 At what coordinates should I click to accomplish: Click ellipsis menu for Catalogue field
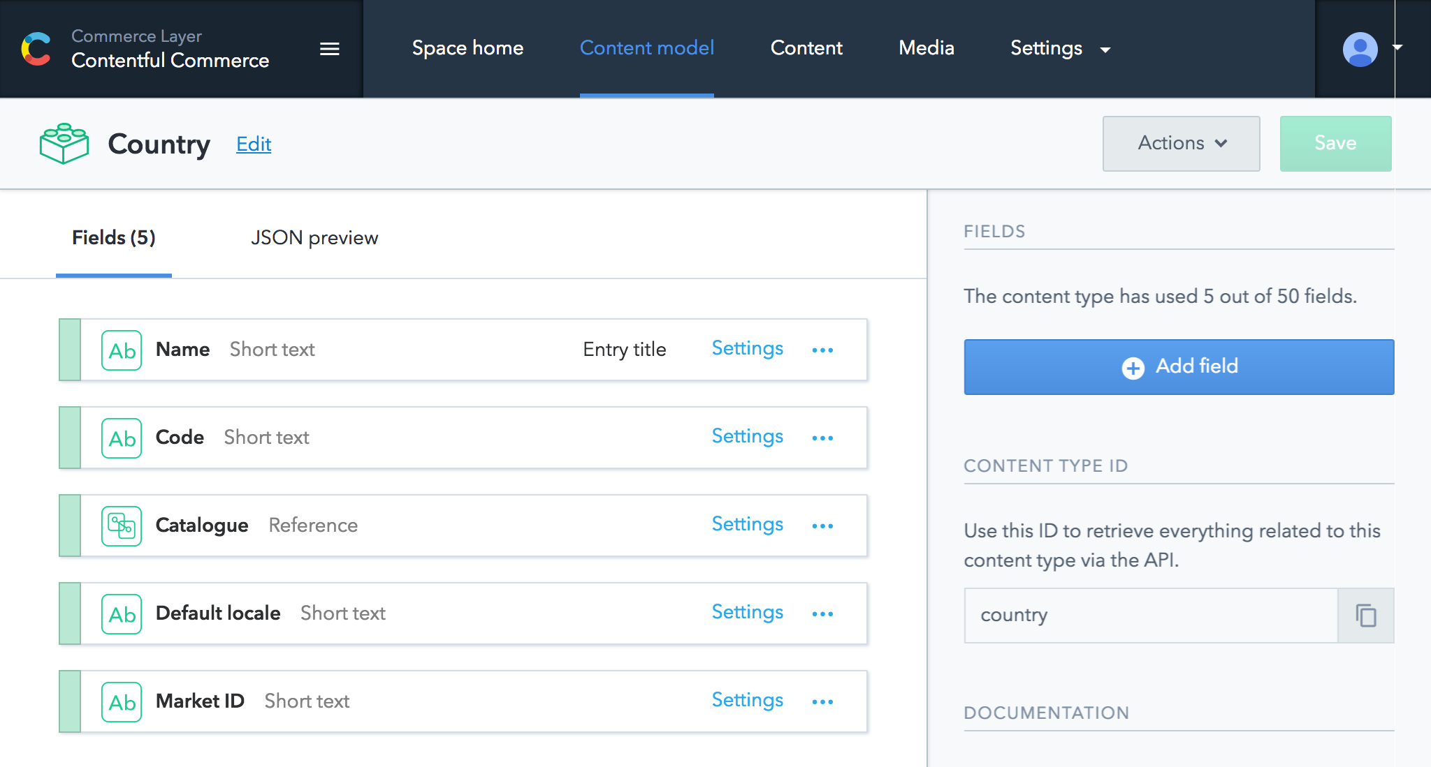(823, 525)
